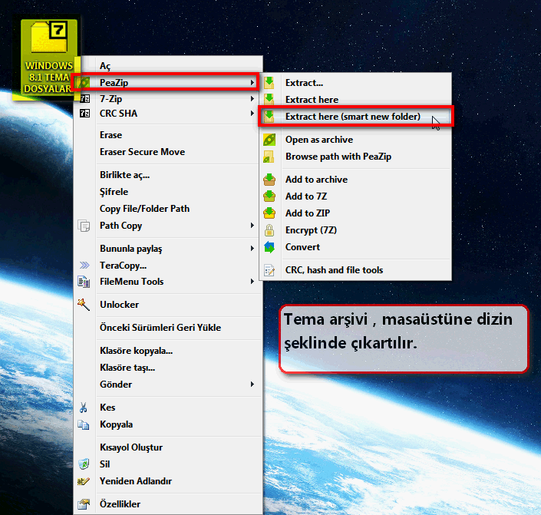Click the box icon beside Add to ZIP
This screenshot has height=515, width=541.
pos(269,213)
